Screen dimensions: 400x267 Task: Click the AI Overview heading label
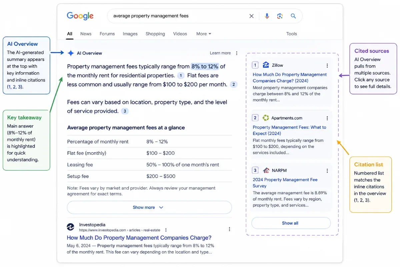[89, 53]
